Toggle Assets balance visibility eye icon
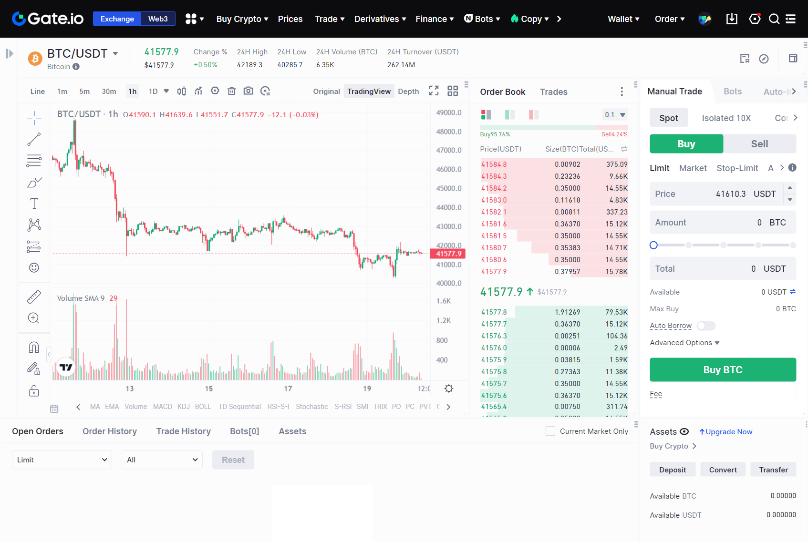 [x=684, y=431]
